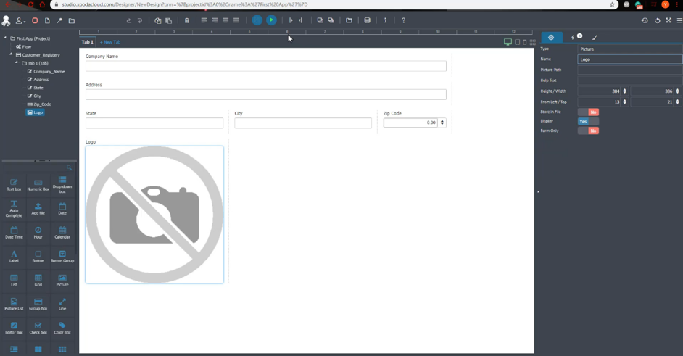The image size is (683, 356).
Task: Pick the Auto Complete component
Action: click(14, 209)
